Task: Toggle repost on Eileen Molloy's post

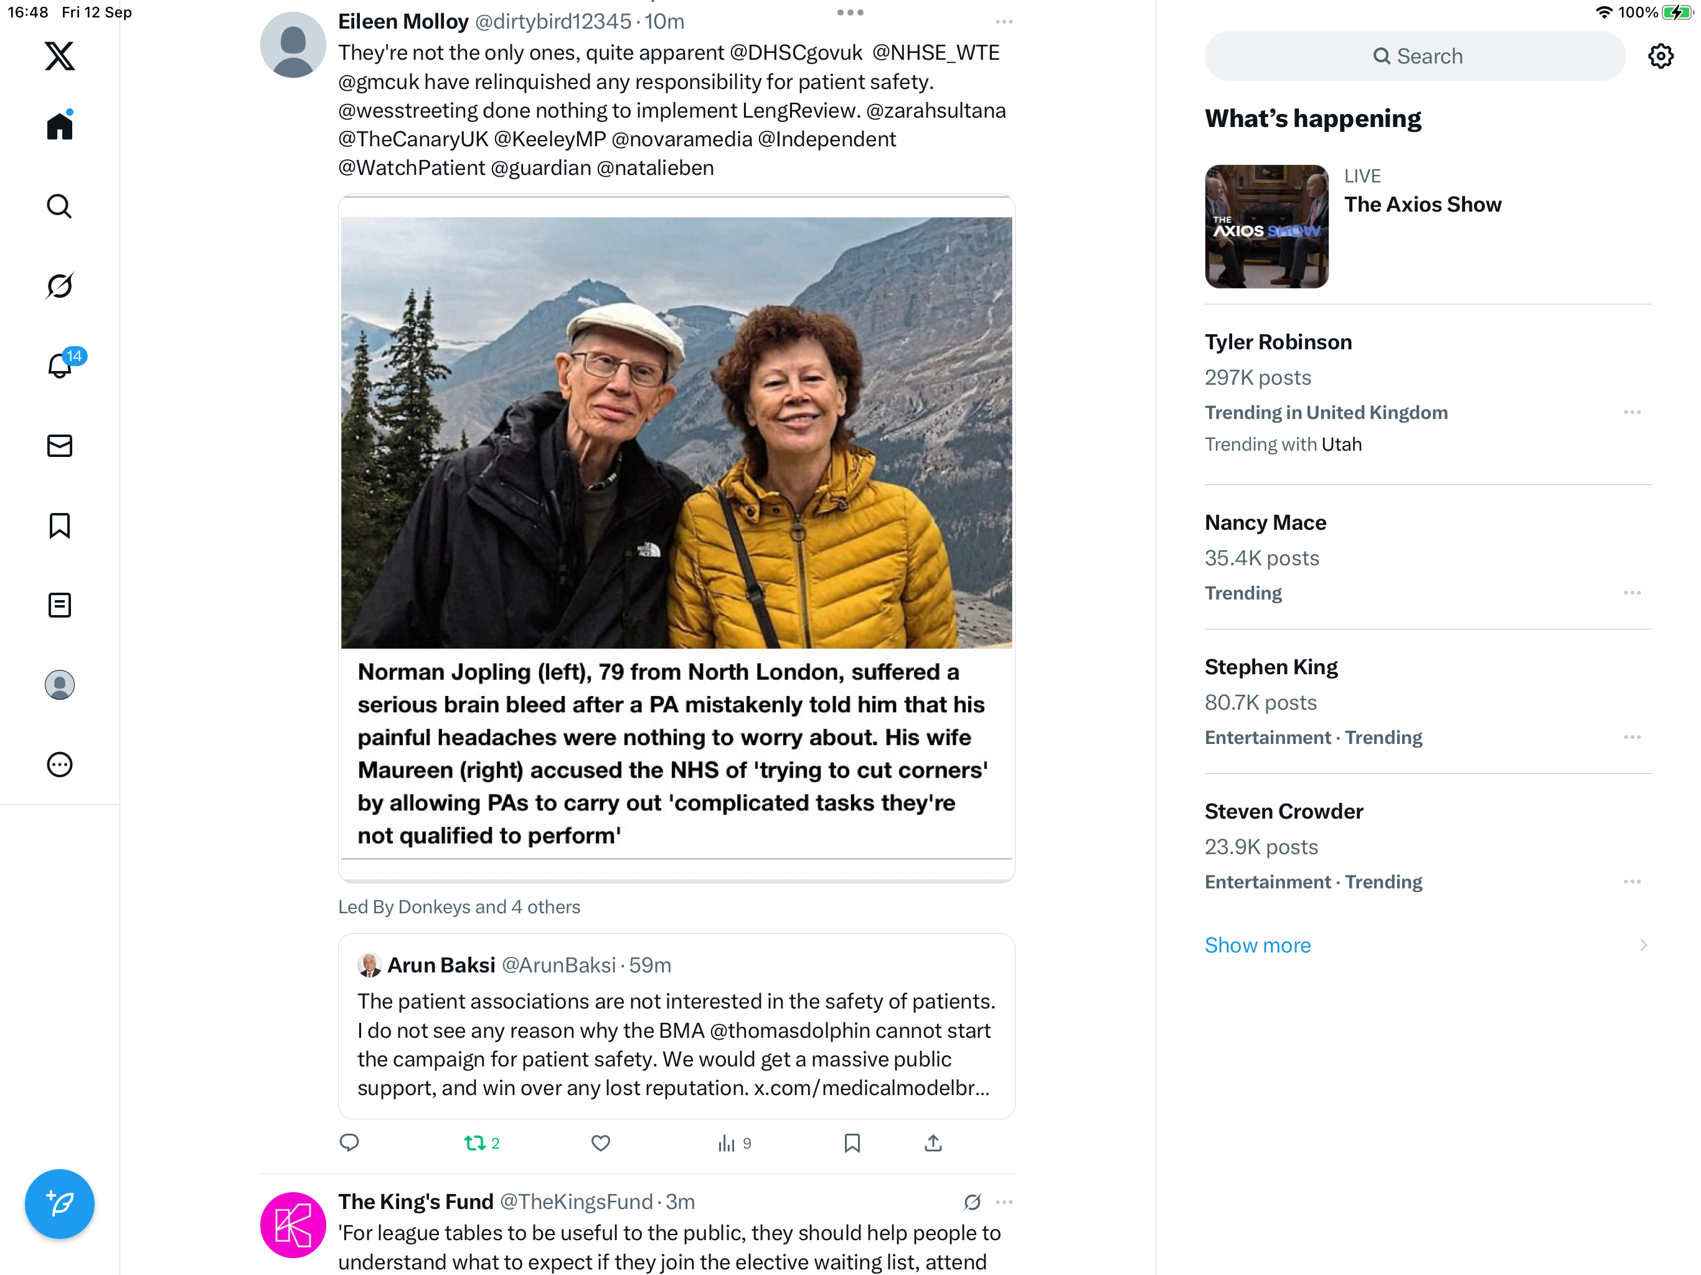Action: click(475, 1144)
